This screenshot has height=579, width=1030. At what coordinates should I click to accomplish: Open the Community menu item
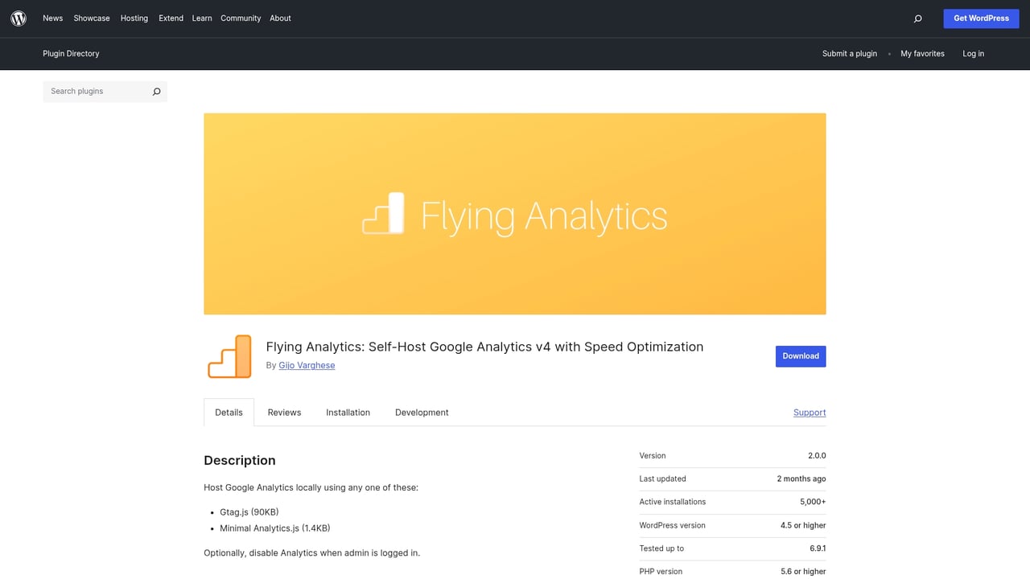pyautogui.click(x=241, y=18)
